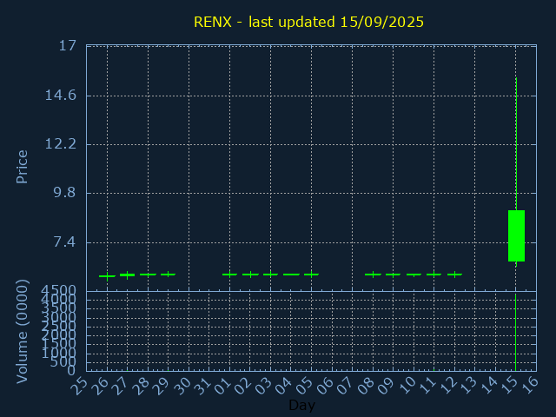Click the candlestick on day 27
Viewport: 556px width, 417px height.
click(128, 275)
